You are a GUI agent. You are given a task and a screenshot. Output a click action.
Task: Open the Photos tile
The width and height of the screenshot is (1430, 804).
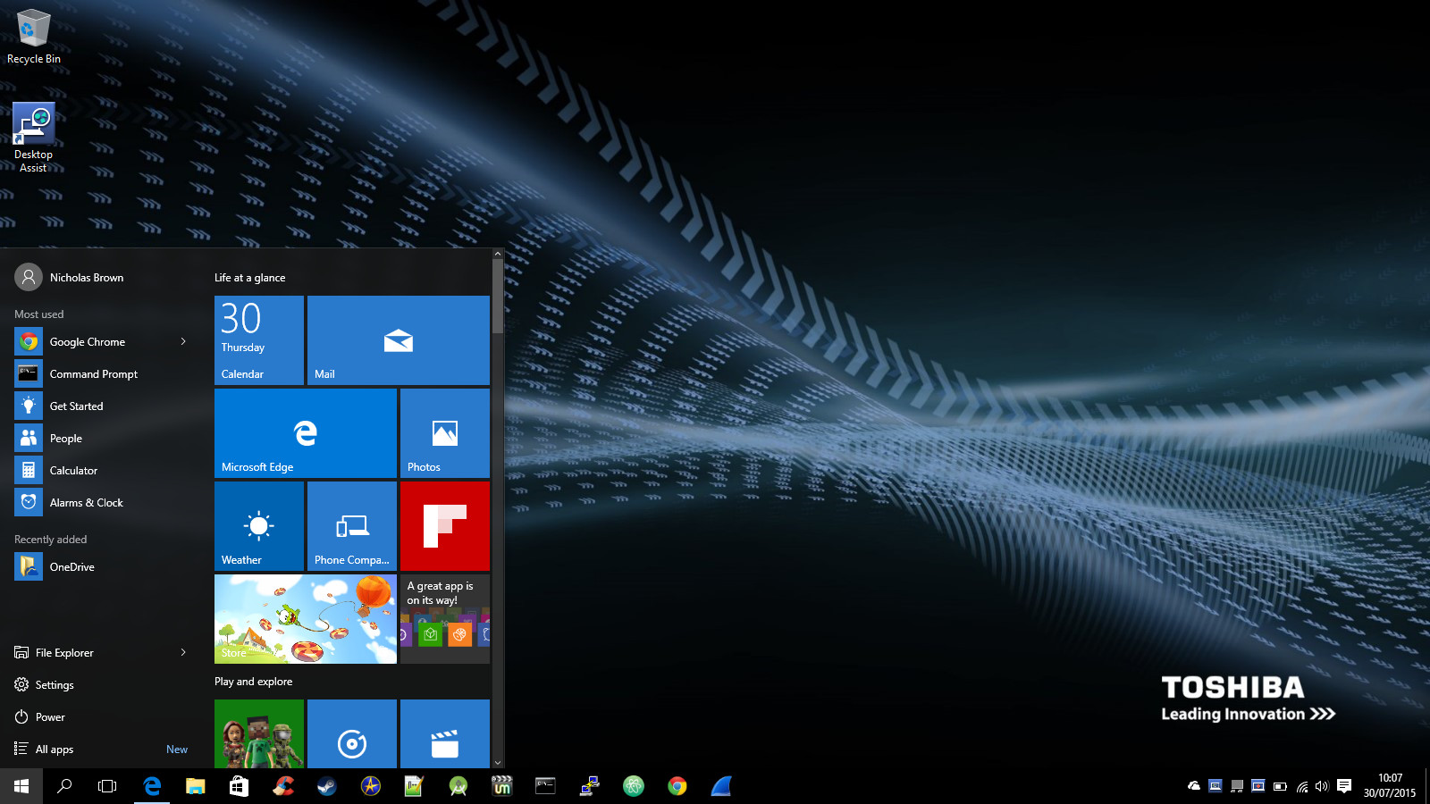pyautogui.click(x=444, y=433)
